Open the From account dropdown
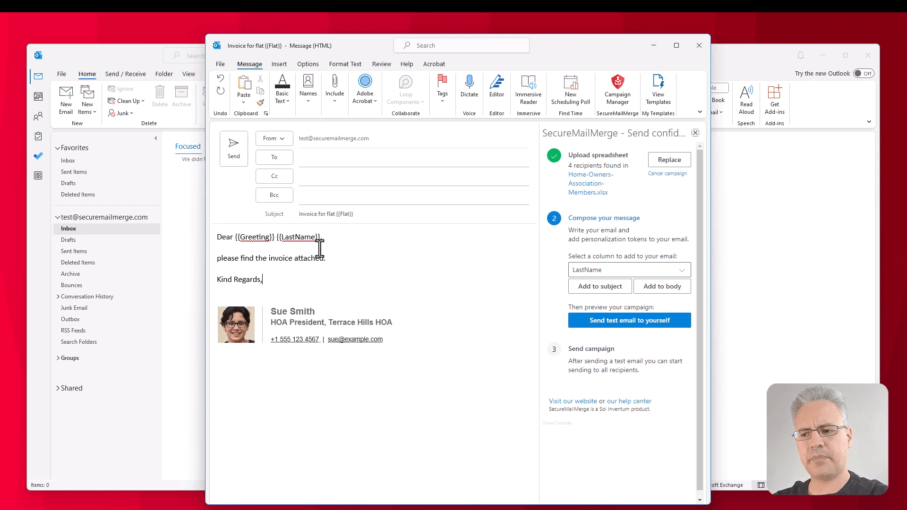 coord(274,138)
